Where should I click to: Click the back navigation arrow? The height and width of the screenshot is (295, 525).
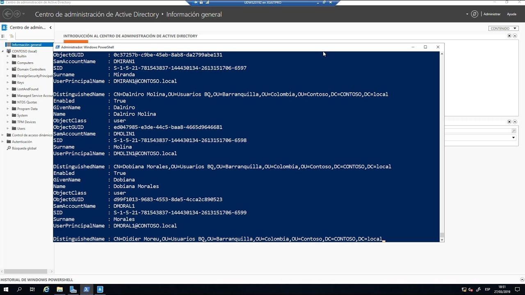[7, 14]
